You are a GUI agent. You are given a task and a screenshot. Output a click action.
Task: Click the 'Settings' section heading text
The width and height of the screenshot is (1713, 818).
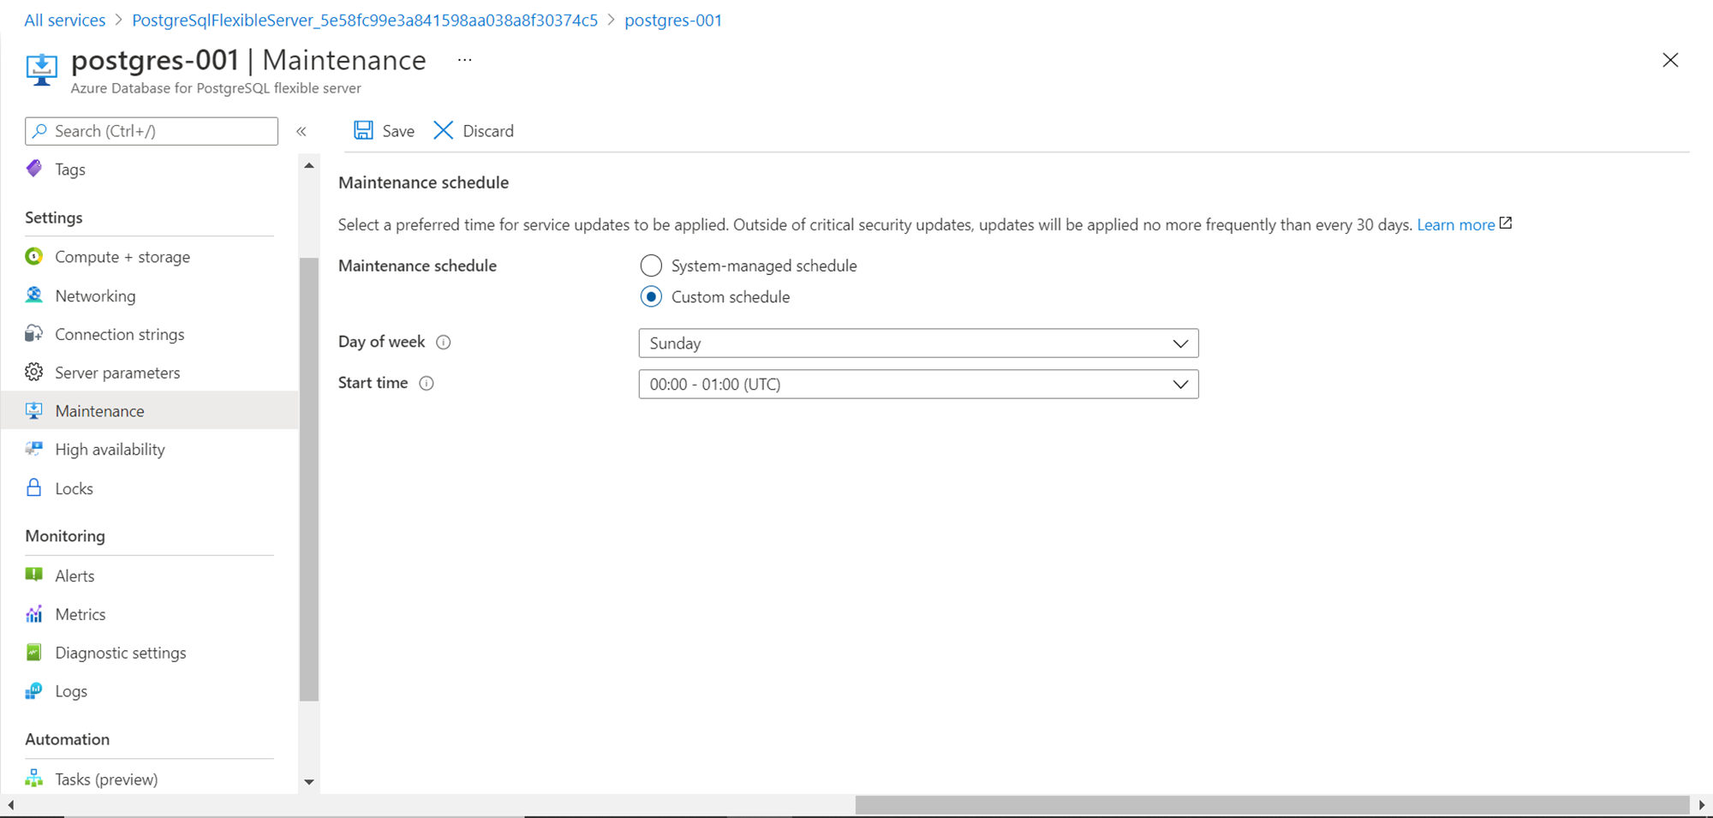pos(54,218)
